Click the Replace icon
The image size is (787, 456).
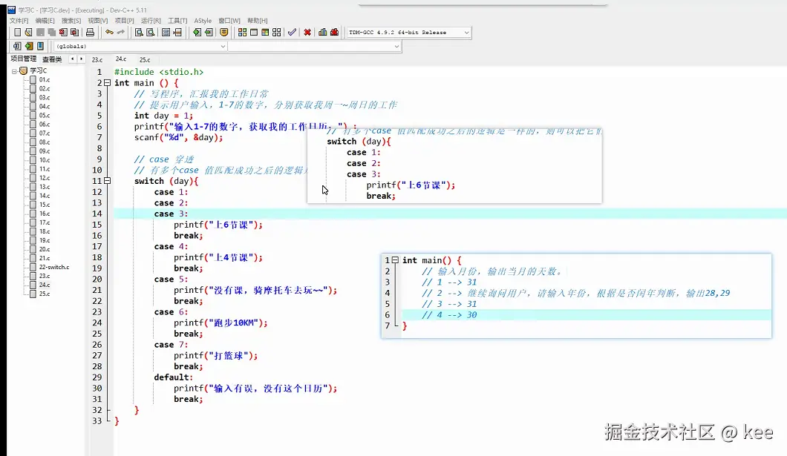click(151, 32)
